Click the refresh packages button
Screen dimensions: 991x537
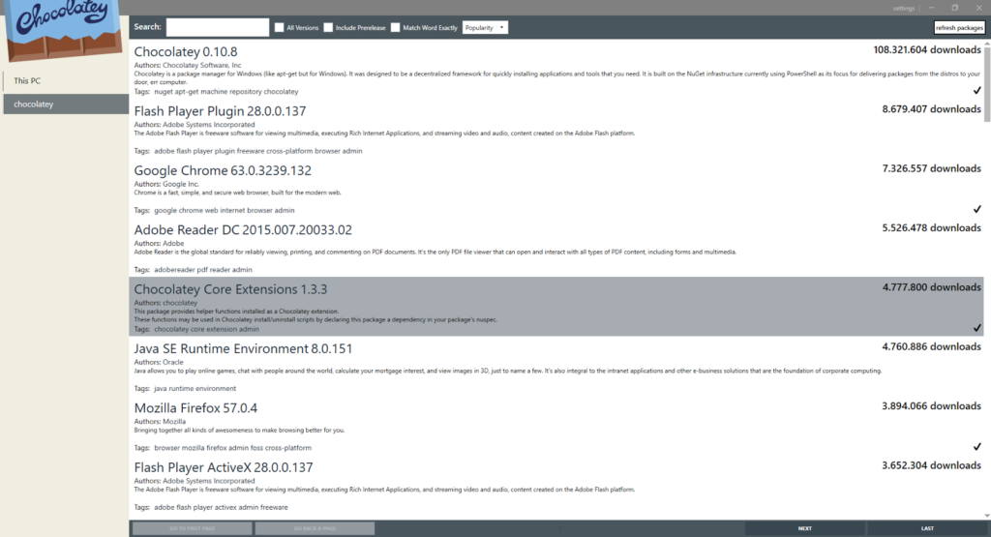(959, 28)
